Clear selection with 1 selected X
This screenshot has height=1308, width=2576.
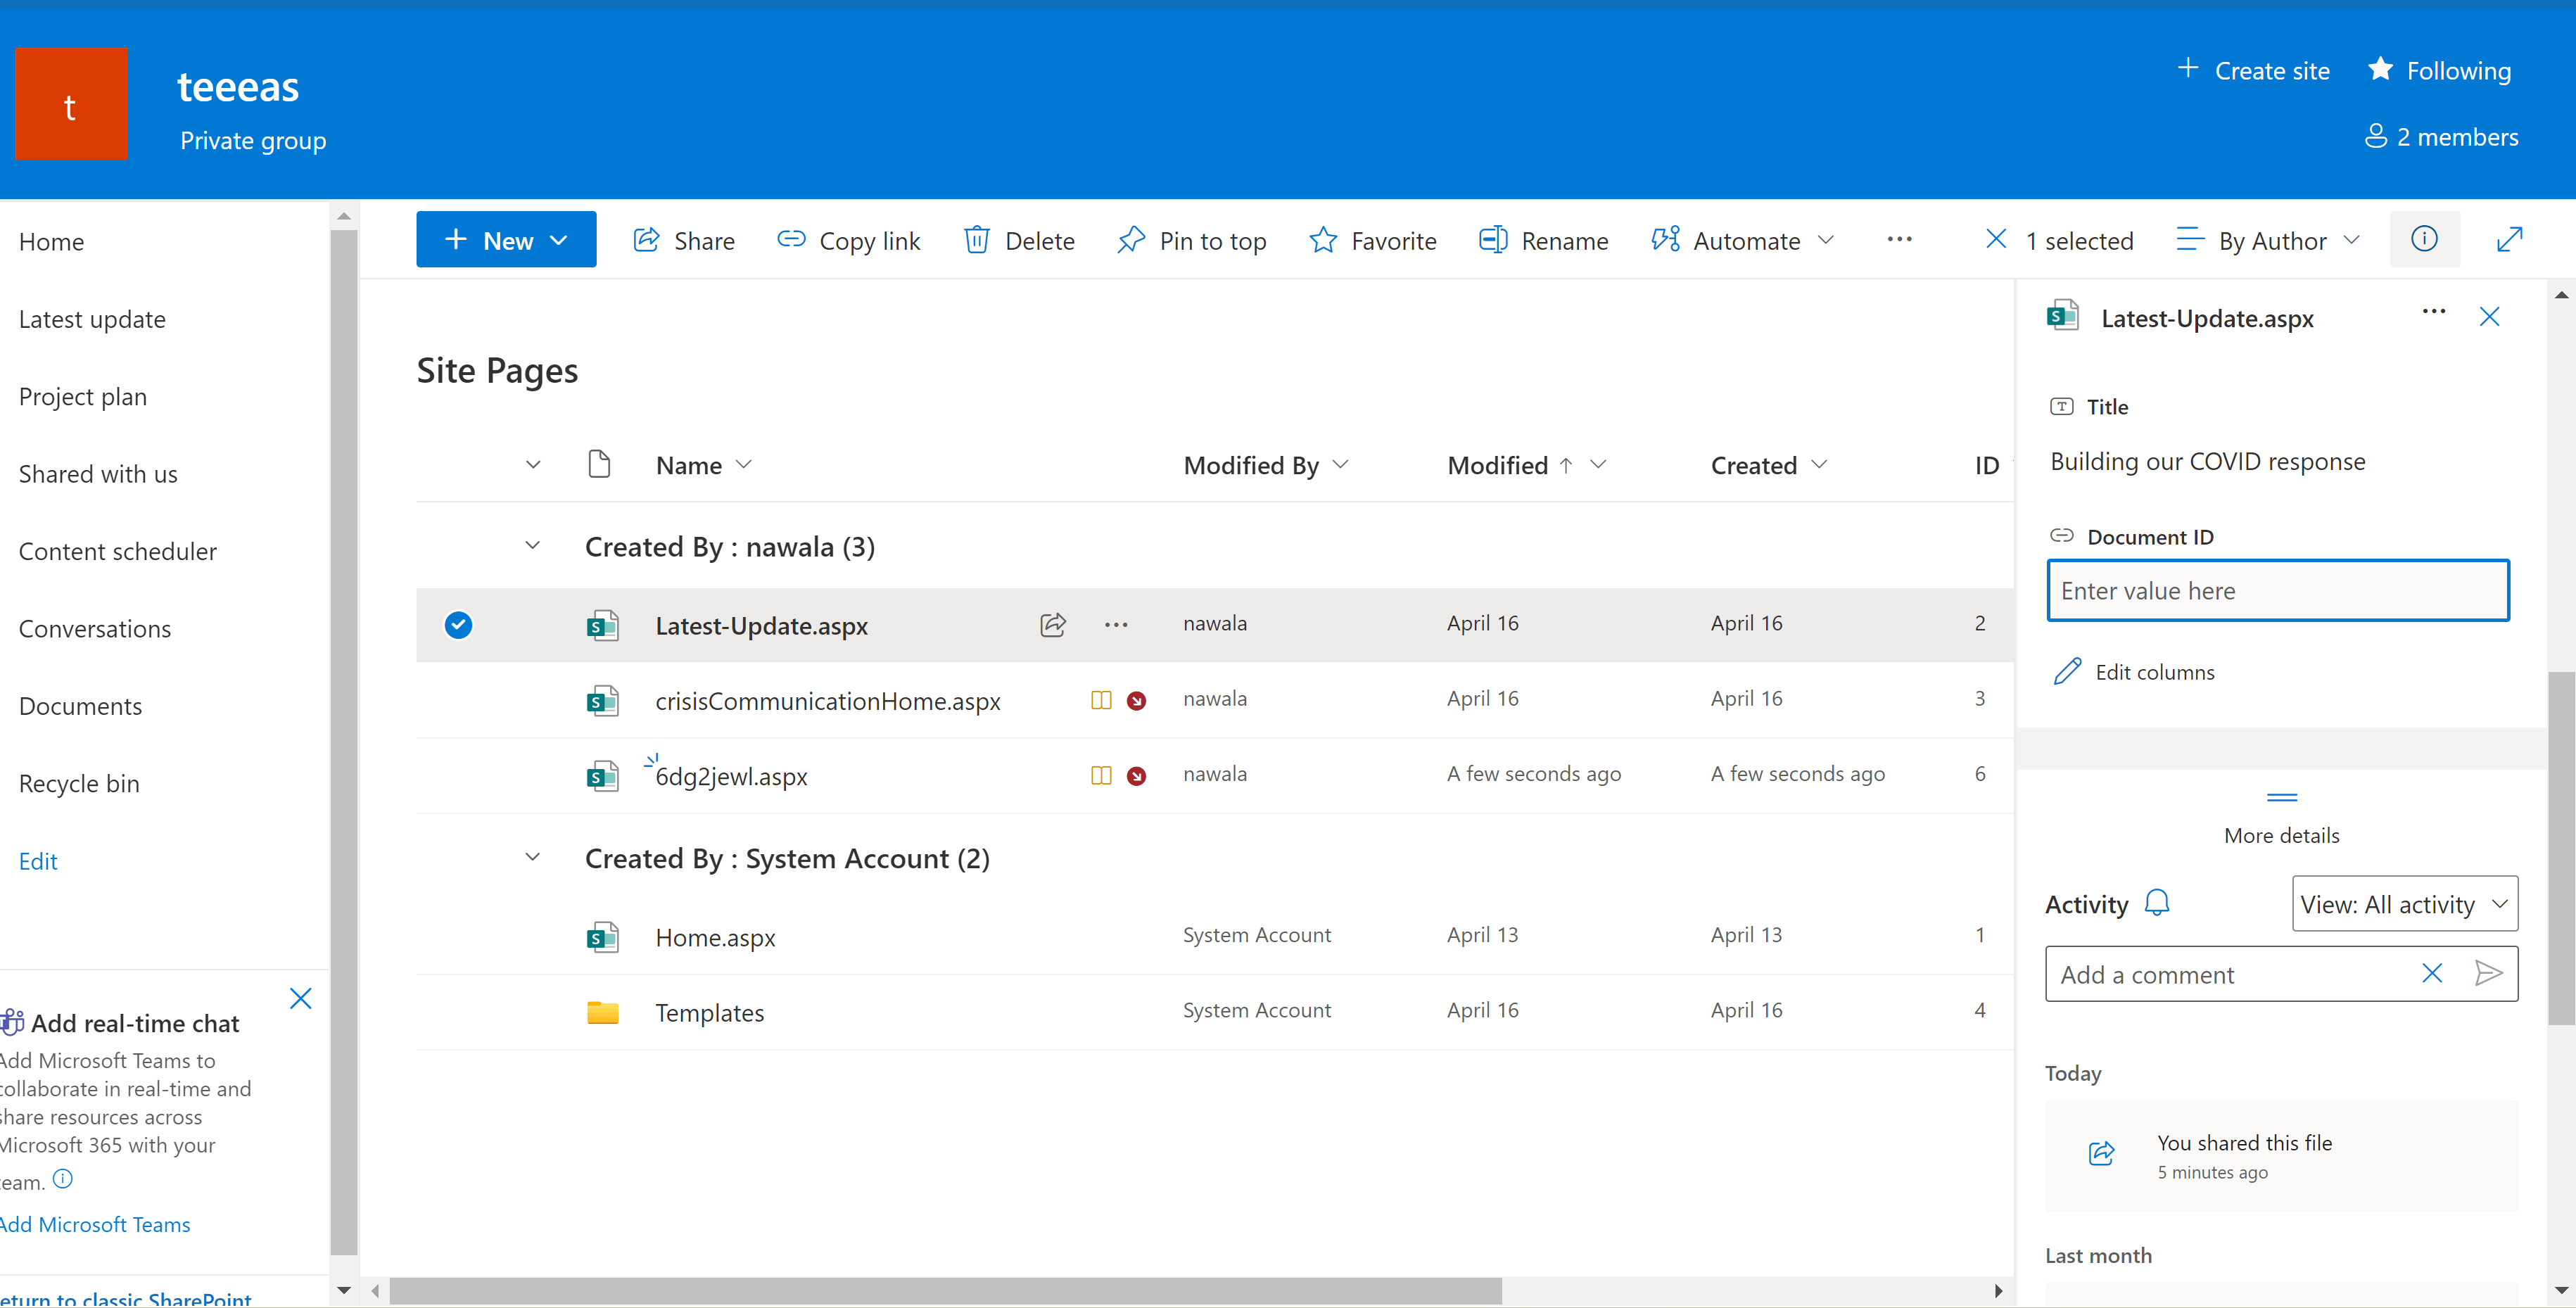pyautogui.click(x=1995, y=239)
